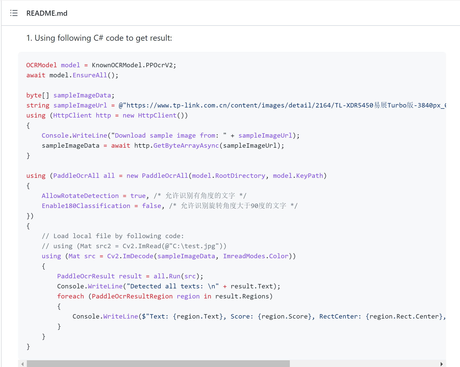Click the line 'OCRModel model = KnownOCRModel.PPOcrV2;'

pos(101,65)
